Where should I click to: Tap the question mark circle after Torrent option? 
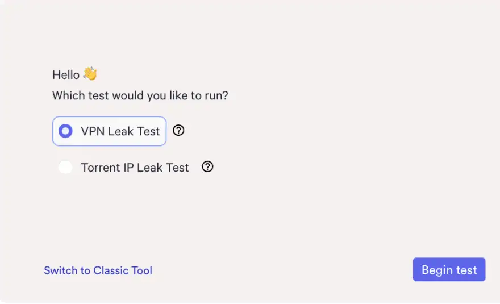point(208,166)
